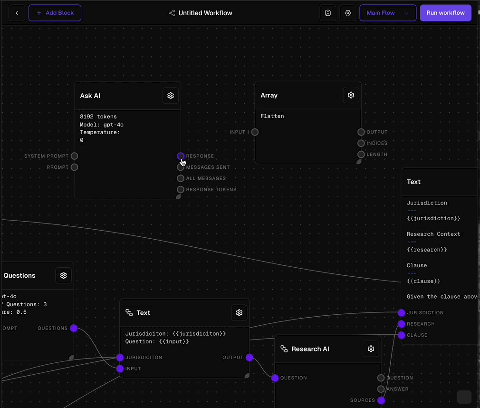The height and width of the screenshot is (408, 480).
Task: Open the Main Flow dropdown
Action: coord(388,13)
